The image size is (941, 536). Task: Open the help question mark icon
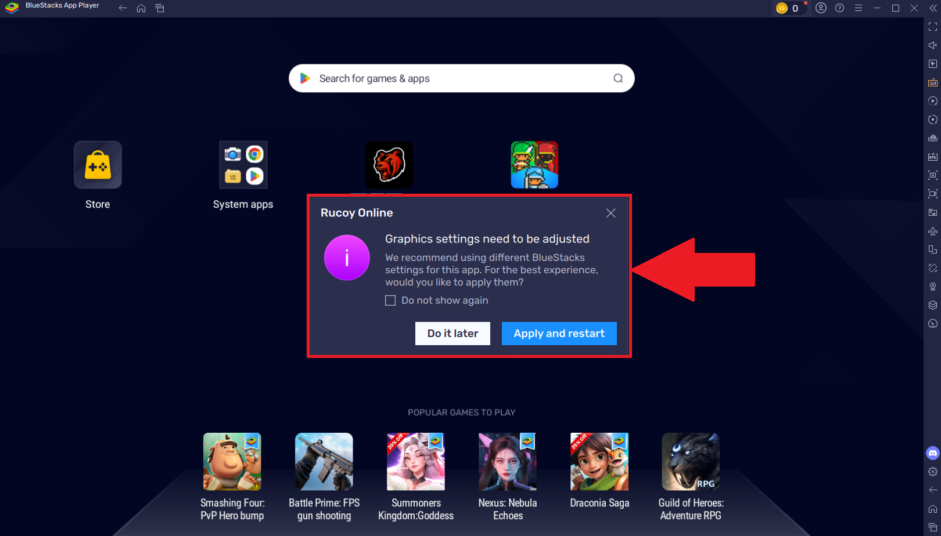pos(839,8)
